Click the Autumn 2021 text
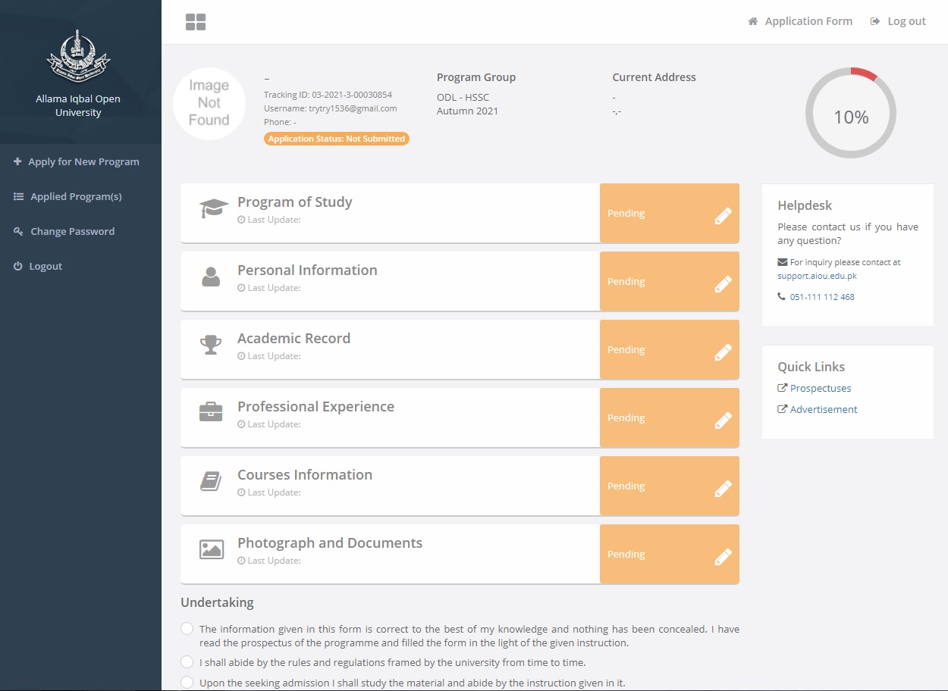948x691 pixels. 467,111
